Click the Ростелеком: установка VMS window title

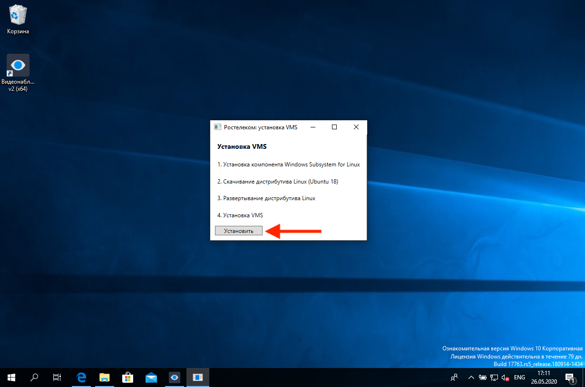point(261,127)
